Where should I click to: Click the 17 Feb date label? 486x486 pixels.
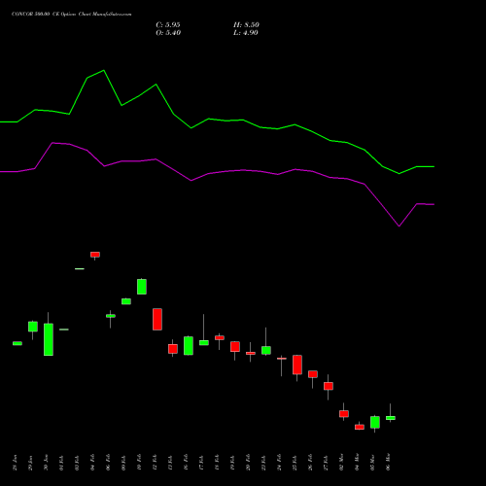pyautogui.click(x=201, y=463)
